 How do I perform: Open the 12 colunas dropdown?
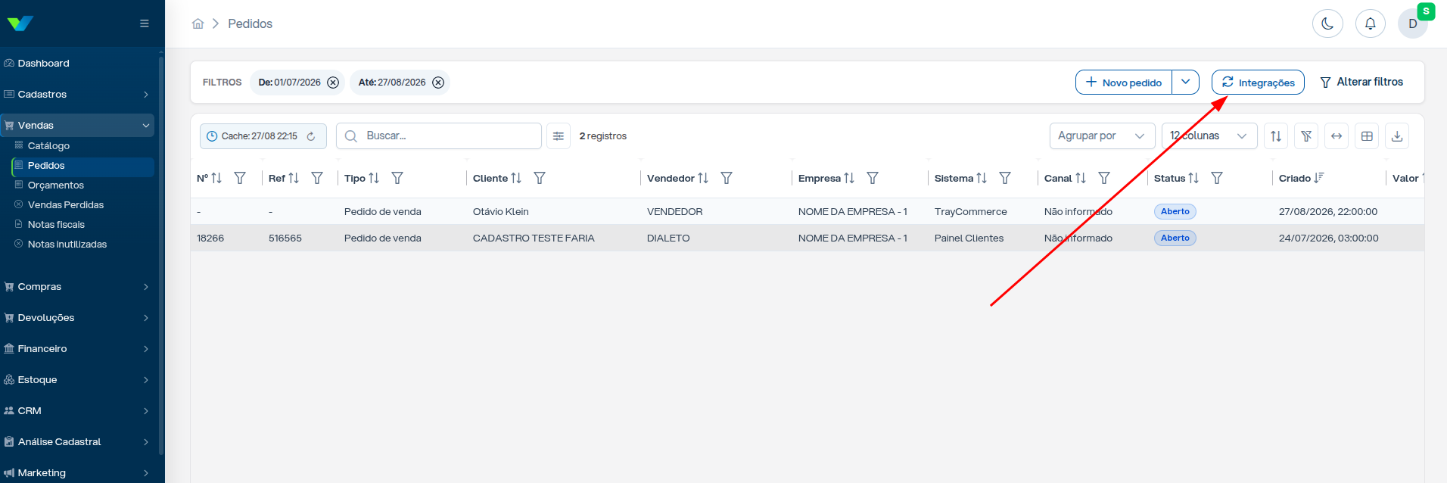[x=1209, y=136]
